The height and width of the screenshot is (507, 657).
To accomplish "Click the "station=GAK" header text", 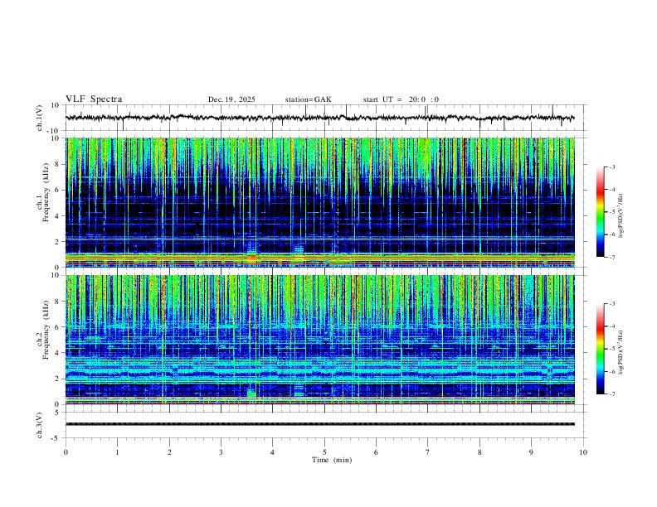I will [309, 99].
